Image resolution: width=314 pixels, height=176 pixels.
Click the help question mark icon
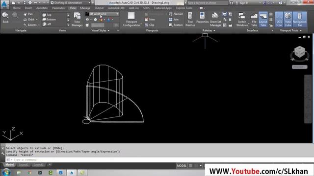[x=281, y=3]
